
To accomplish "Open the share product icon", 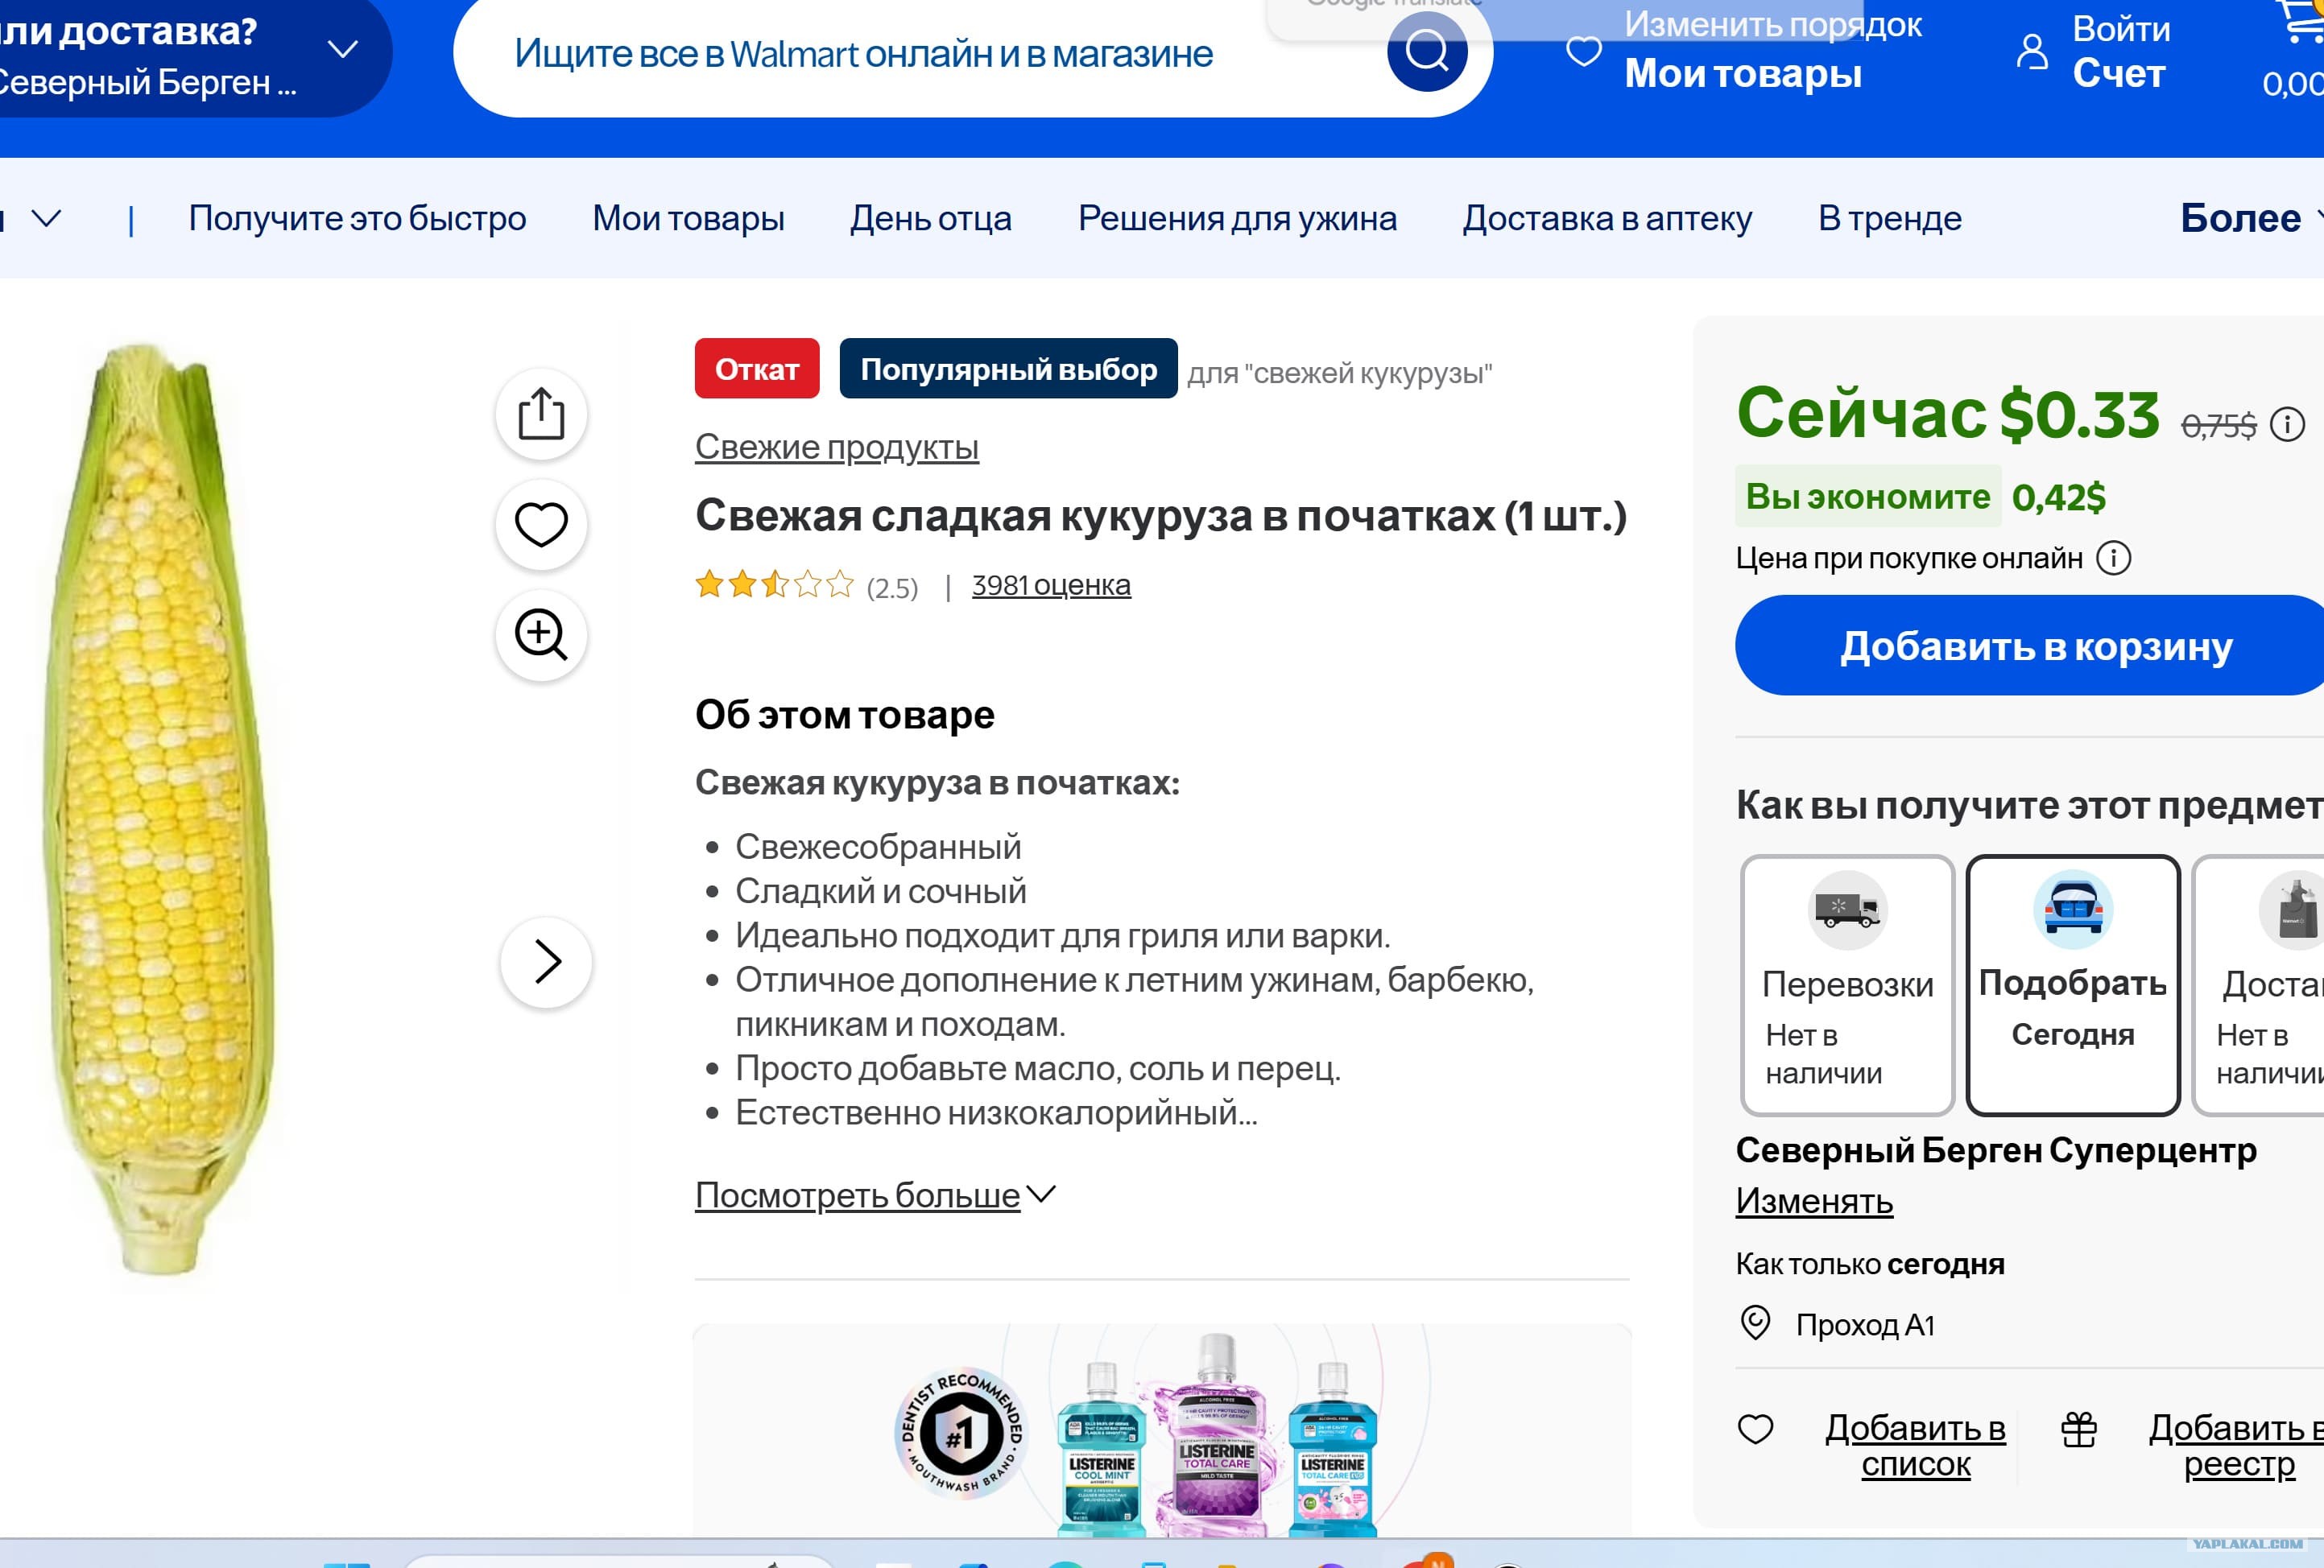I will (x=541, y=414).
